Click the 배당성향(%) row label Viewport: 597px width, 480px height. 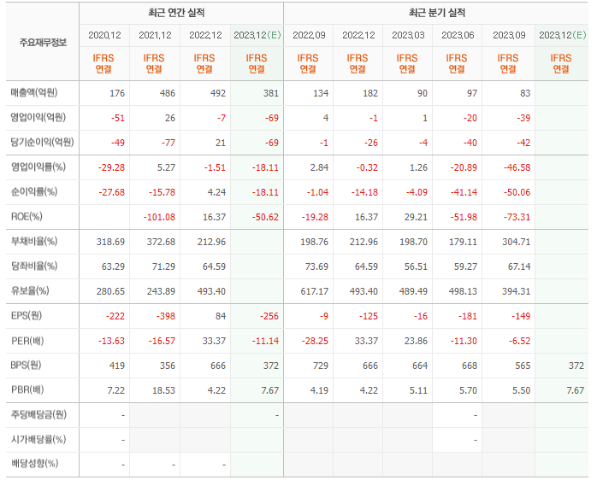coord(34,463)
